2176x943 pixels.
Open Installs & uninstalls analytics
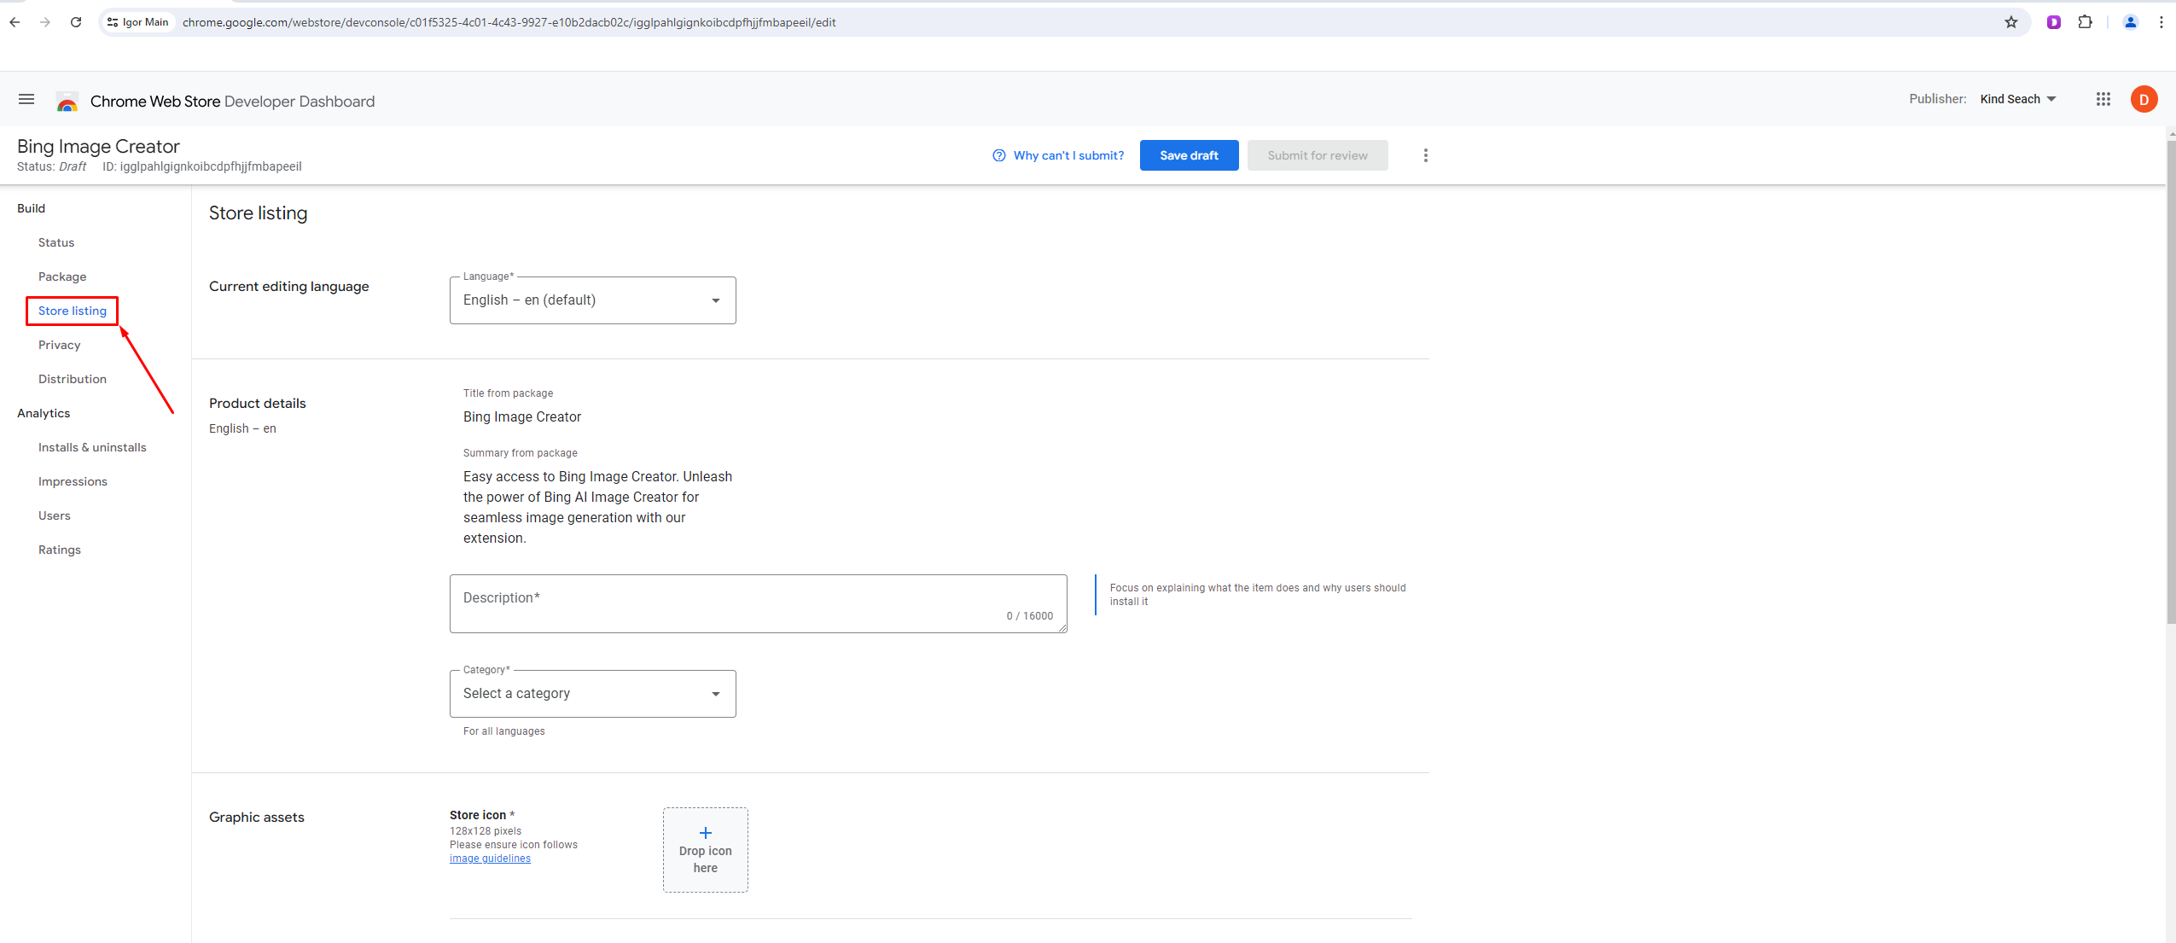(x=92, y=447)
